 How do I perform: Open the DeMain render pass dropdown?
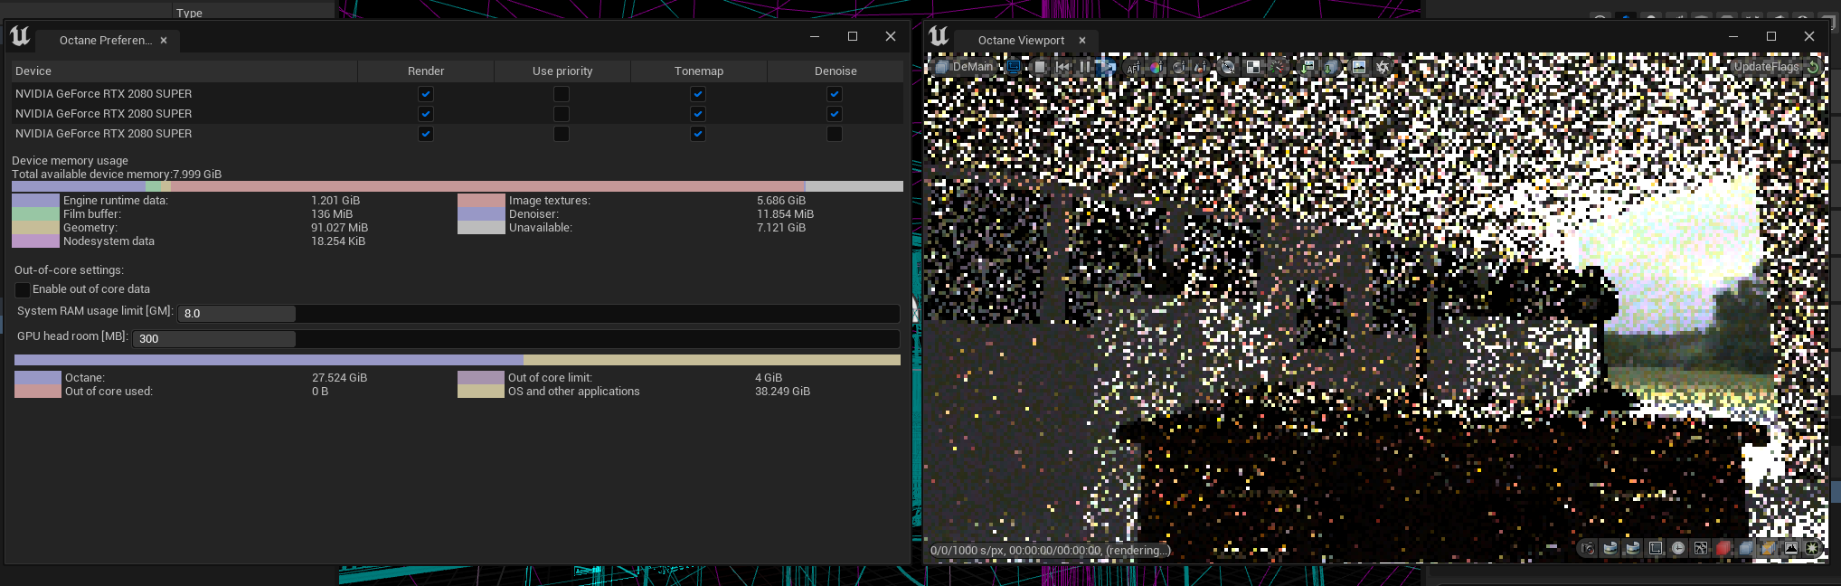click(964, 67)
